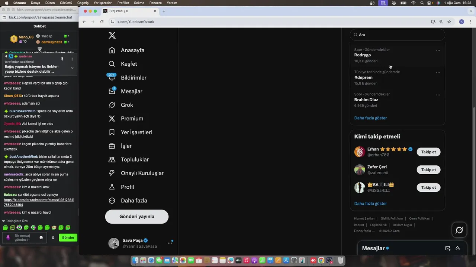Open forzacimbomtr status link in chat
Image resolution: width=476 pixels, height=267 pixels.
39,202
